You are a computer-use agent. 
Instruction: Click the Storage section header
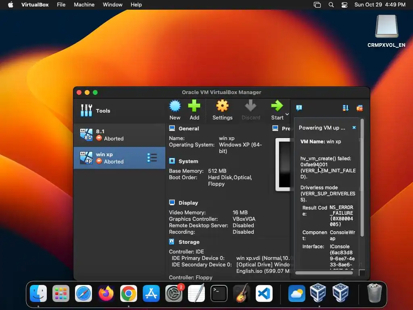click(x=189, y=242)
